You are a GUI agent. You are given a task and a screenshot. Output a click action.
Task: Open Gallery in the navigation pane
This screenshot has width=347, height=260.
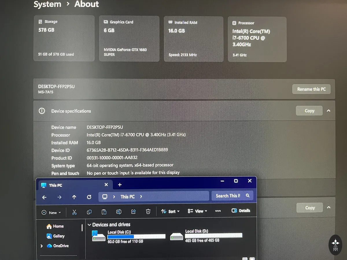click(55, 236)
